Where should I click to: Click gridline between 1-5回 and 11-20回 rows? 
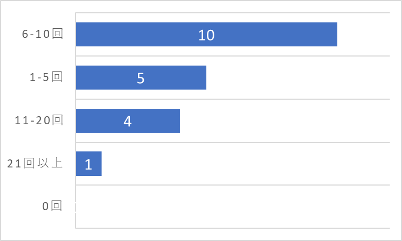click(x=233, y=99)
